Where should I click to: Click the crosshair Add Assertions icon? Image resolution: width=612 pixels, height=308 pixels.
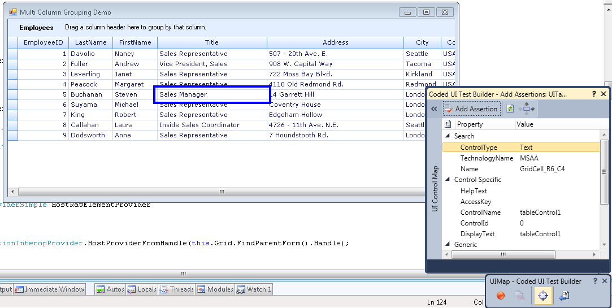point(543,295)
